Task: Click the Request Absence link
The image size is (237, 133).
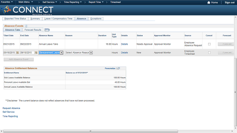Action: point(11,108)
